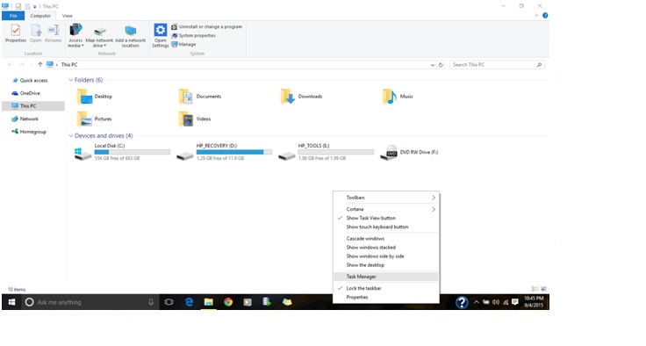Image resolution: width=646 pixels, height=346 pixels.
Task: Open Task View from the taskbar
Action: (x=169, y=302)
